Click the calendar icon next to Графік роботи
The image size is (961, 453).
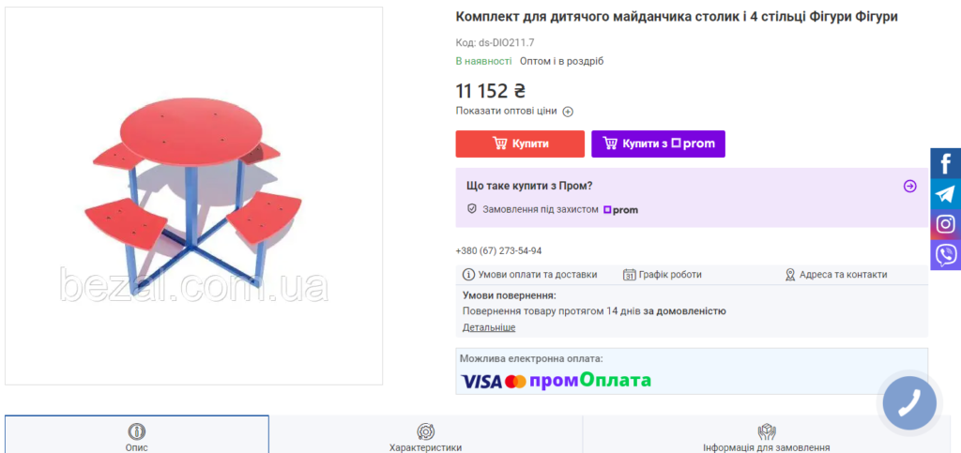pos(629,275)
